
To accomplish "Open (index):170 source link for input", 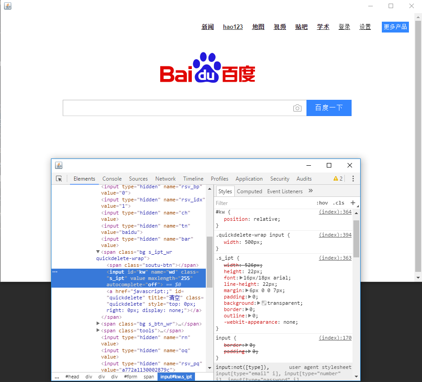I will [335, 338].
